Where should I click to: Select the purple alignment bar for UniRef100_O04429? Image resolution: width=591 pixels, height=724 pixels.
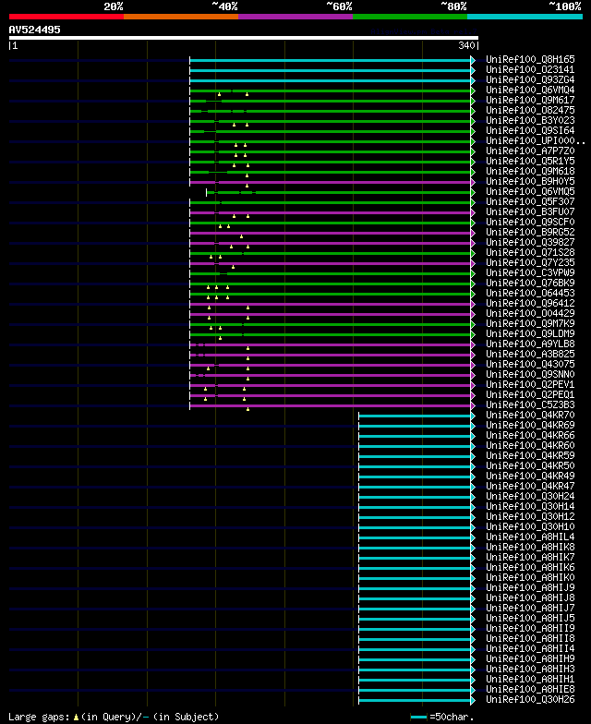click(331, 314)
